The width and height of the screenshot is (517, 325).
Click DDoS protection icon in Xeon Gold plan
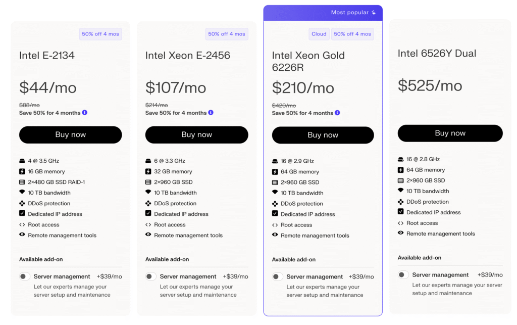(275, 204)
